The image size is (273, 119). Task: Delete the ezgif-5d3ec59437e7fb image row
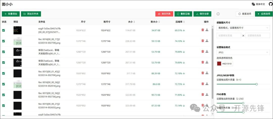click(203, 30)
